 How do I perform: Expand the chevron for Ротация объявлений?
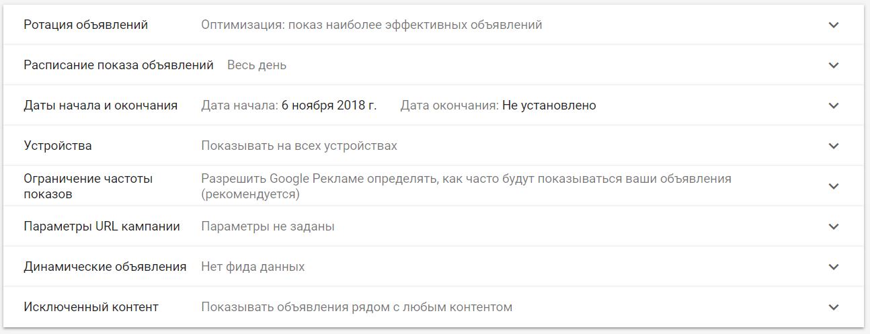(x=834, y=25)
